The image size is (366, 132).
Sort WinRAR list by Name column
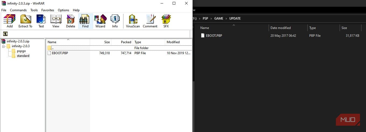point(68,42)
